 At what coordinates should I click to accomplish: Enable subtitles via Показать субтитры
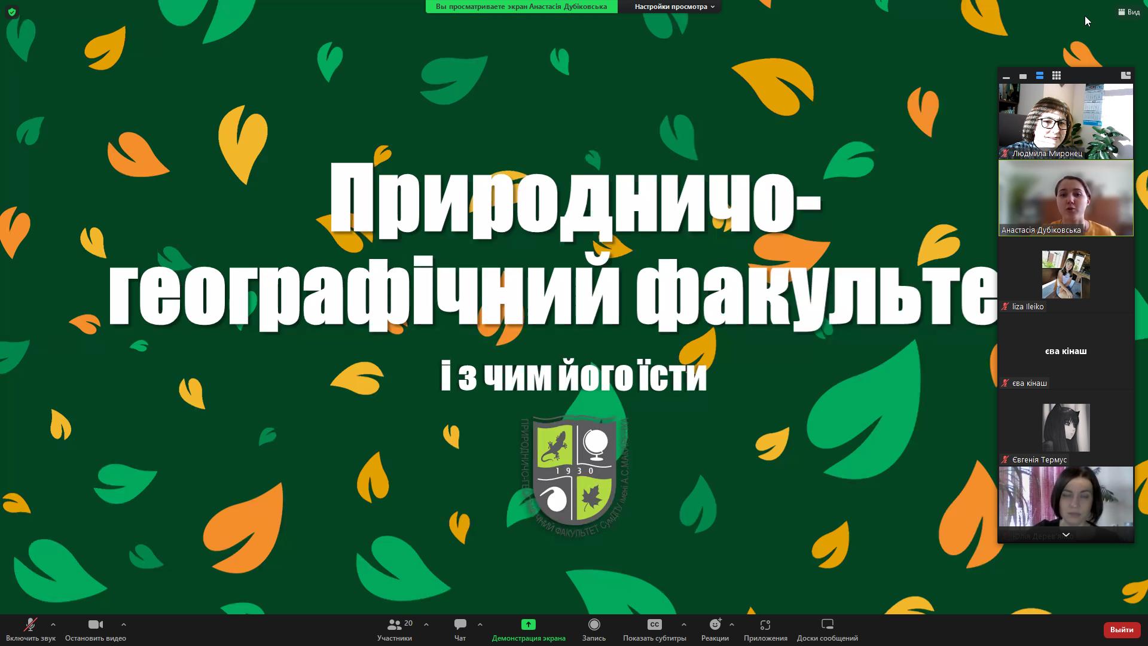(x=654, y=629)
